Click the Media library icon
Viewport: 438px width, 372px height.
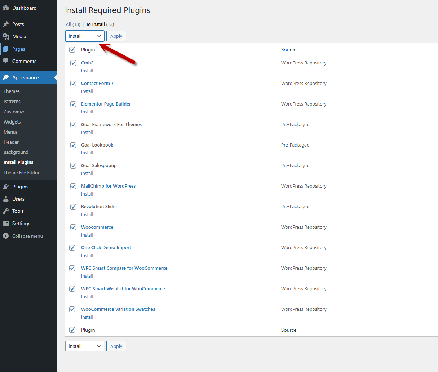click(x=6, y=36)
